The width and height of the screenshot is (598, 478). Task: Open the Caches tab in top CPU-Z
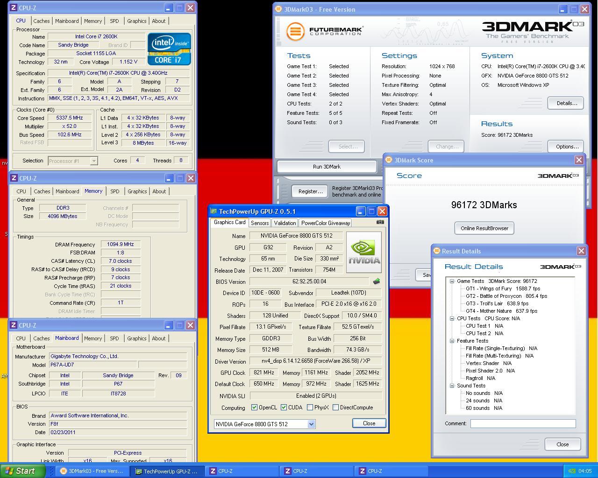[x=42, y=21]
